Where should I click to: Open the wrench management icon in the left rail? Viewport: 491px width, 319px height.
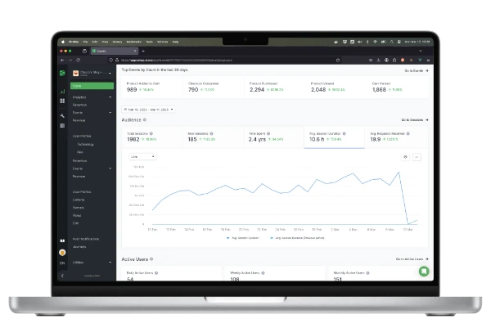tap(62, 115)
